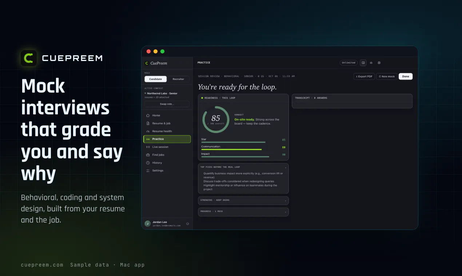Click the Find jobs briefcase icon
This screenshot has height=276, width=462.
coord(148,155)
